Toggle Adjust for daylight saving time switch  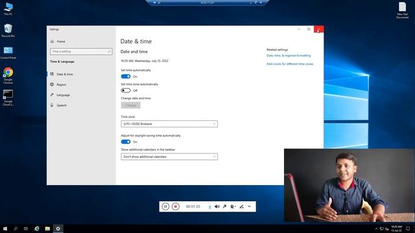pyautogui.click(x=126, y=142)
